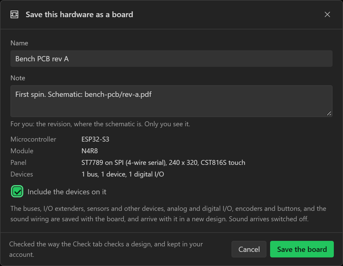Click the Name field with Bench PCB rev A
The width and height of the screenshot is (343, 266).
tap(171, 59)
